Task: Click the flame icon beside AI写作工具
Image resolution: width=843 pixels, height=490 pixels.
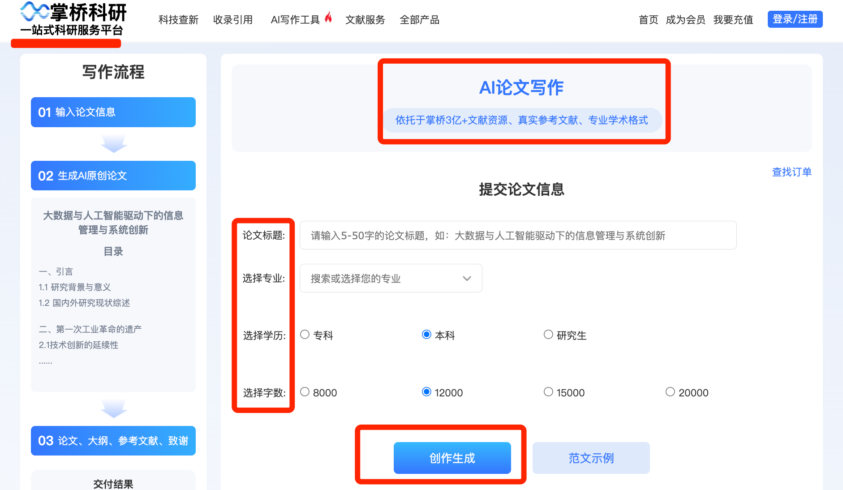Action: pyautogui.click(x=329, y=17)
